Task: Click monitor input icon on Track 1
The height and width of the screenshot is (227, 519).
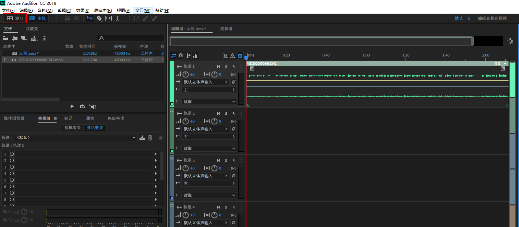Action: point(234,74)
